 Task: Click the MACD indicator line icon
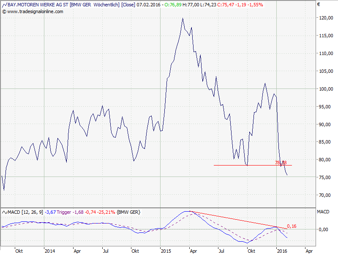(x=4, y=212)
